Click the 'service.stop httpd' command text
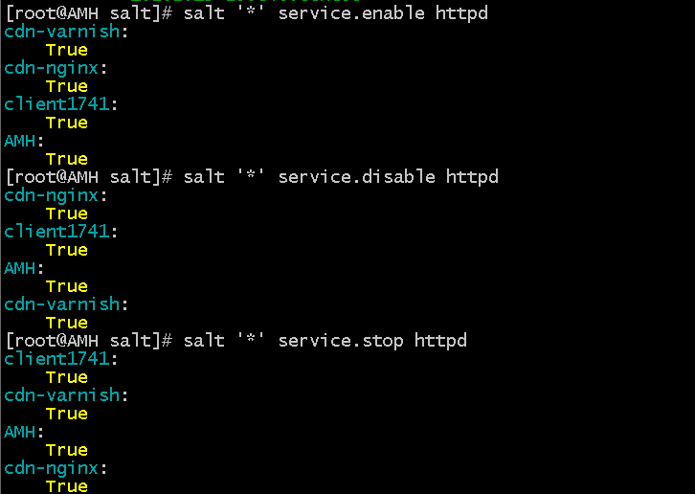The height and width of the screenshot is (494, 695). coord(372,341)
